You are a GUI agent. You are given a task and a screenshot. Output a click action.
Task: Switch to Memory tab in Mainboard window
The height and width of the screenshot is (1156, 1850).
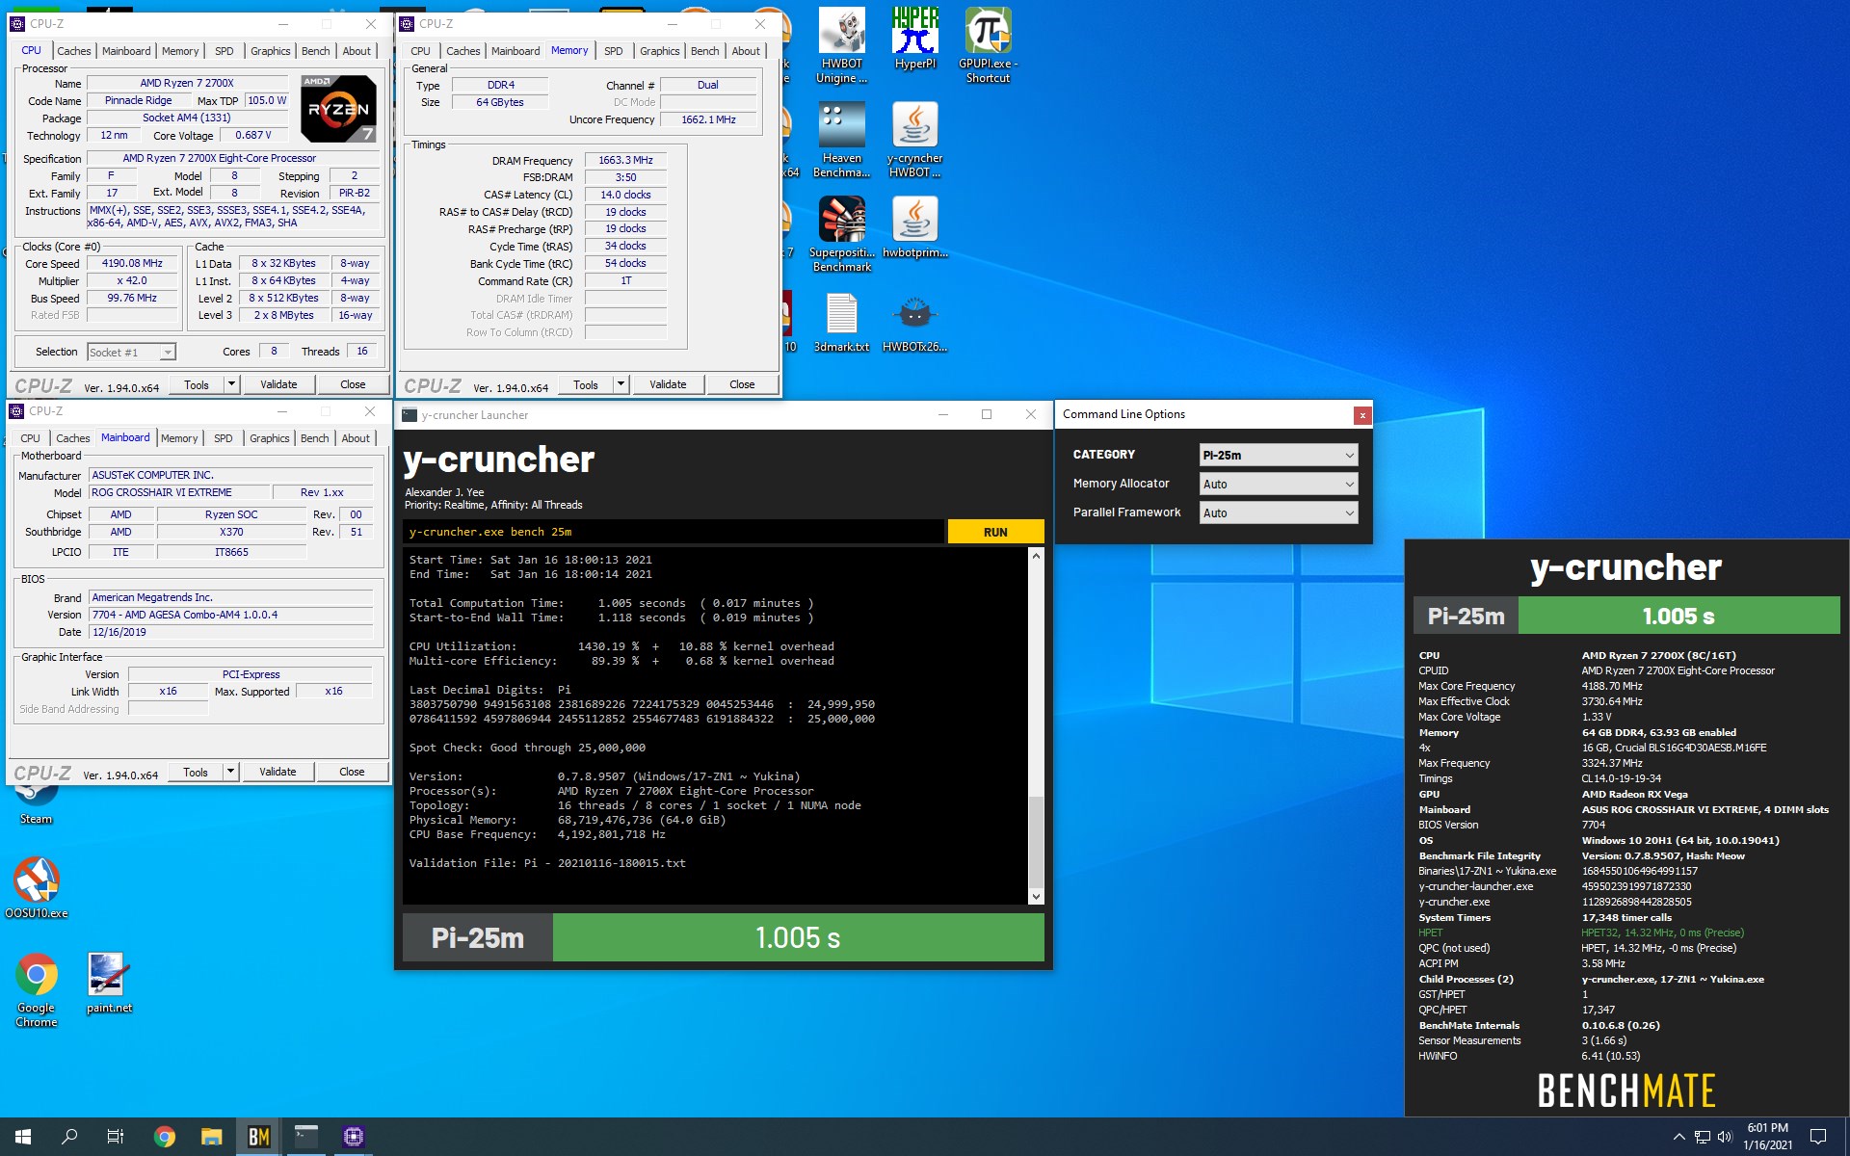pos(179,438)
